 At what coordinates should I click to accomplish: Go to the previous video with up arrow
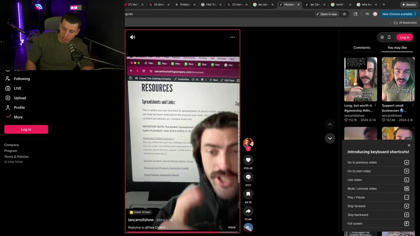[x=330, y=124]
